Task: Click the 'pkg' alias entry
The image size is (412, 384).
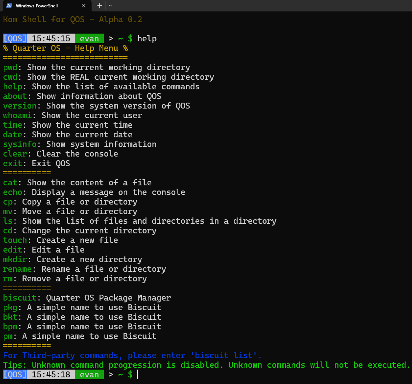Action: (82, 307)
